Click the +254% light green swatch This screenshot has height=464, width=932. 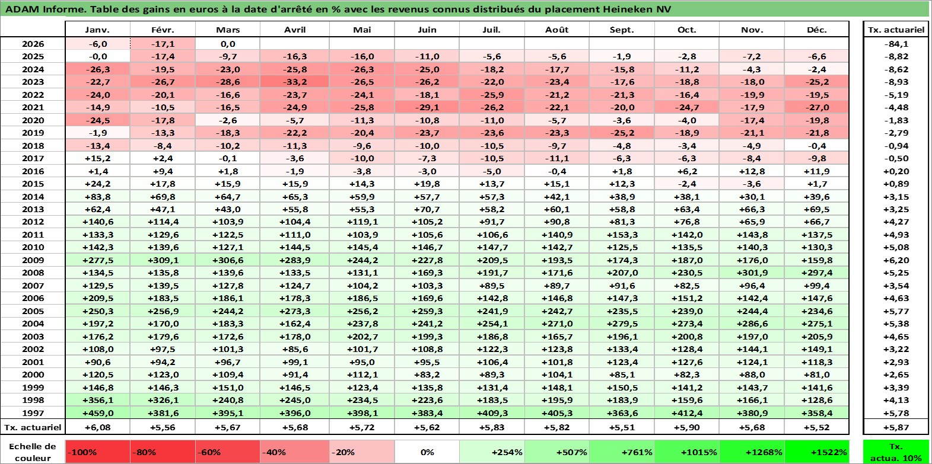[x=492, y=452]
